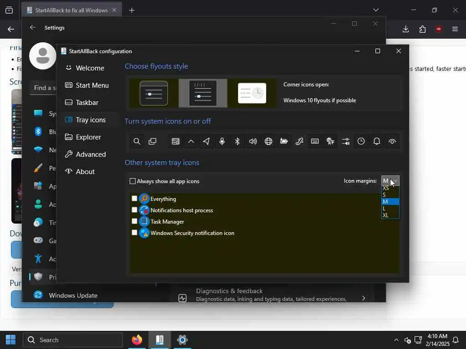Image resolution: width=466 pixels, height=349 pixels.
Task: Open the About section
Action: pyautogui.click(x=90, y=171)
